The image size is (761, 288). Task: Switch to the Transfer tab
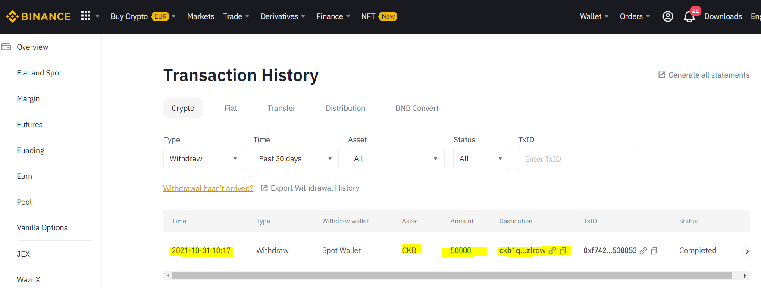pyautogui.click(x=281, y=108)
